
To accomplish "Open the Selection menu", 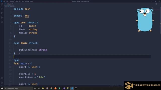I will 12,1.
